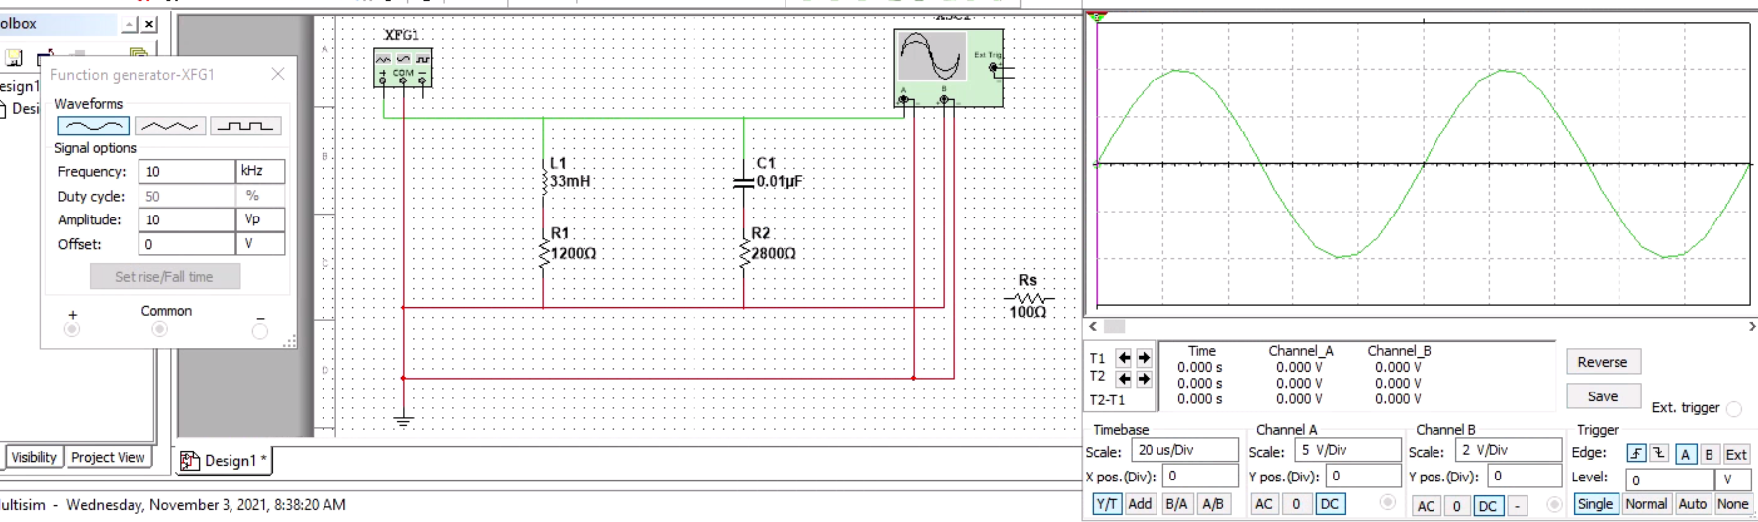Set Channel B coupling to AC
This screenshot has width=1758, height=522.
1426,506
